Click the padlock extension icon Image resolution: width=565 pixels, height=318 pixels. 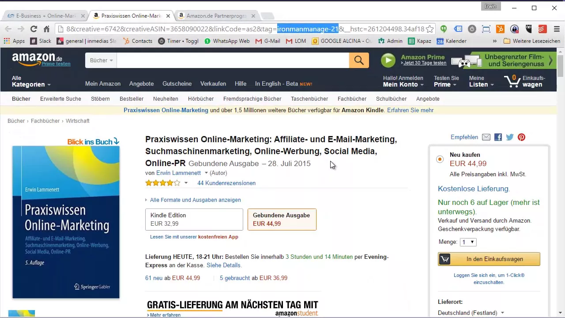click(x=514, y=29)
